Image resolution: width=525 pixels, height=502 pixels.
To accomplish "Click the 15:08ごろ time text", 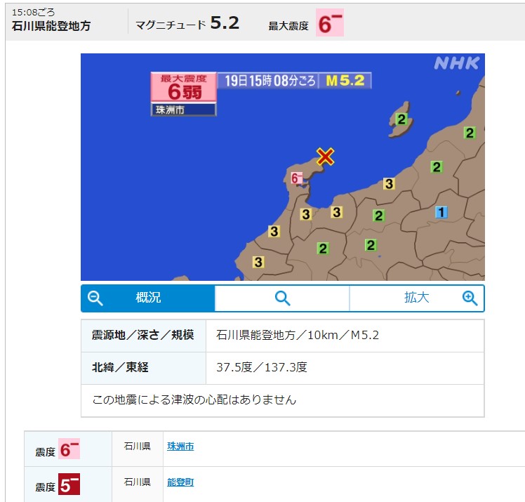I will [33, 13].
